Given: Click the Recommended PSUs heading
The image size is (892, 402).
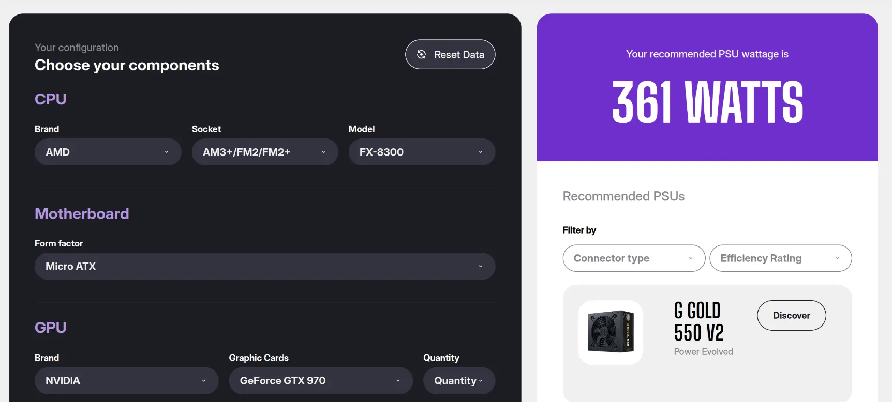Looking at the screenshot, I should pyautogui.click(x=623, y=196).
